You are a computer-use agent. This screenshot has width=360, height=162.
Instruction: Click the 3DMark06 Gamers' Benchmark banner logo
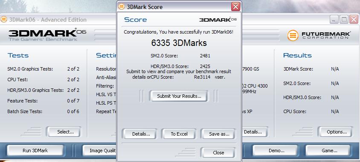[x=47, y=34]
